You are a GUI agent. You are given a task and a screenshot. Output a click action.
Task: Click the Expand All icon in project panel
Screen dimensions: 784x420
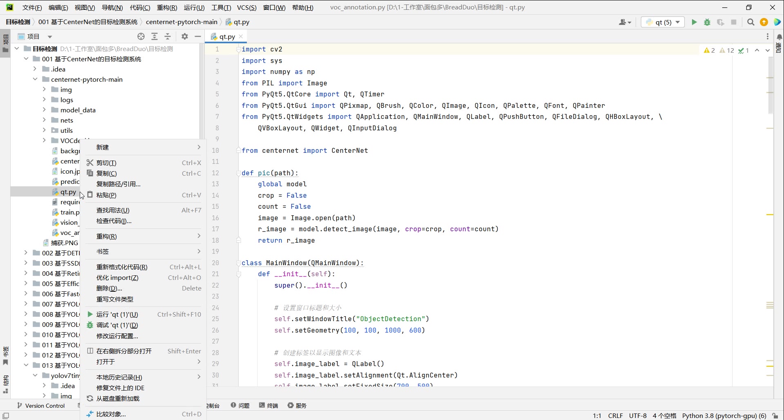pos(155,36)
